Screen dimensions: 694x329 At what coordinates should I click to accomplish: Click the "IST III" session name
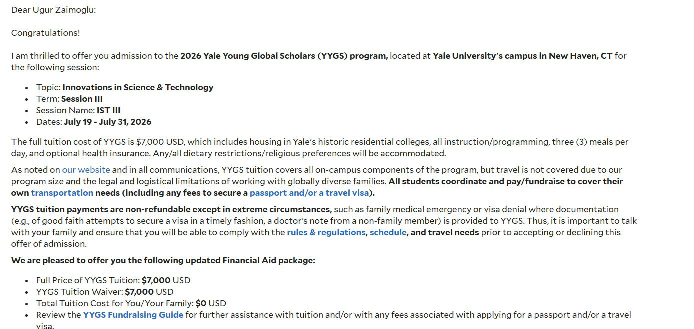(x=108, y=110)
